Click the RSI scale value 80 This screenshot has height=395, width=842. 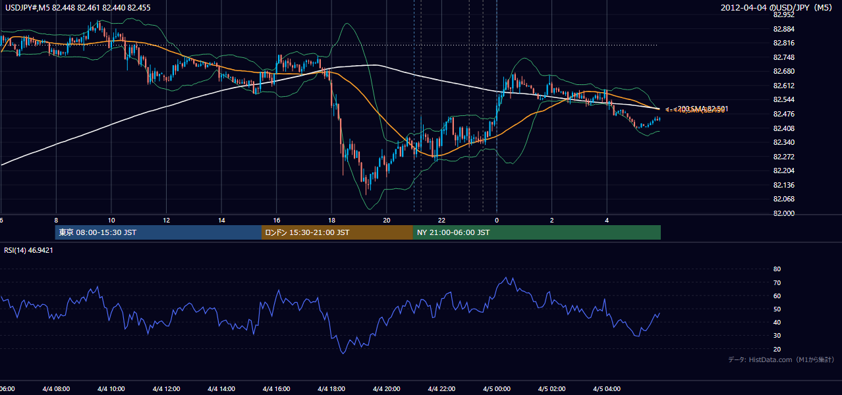click(777, 269)
